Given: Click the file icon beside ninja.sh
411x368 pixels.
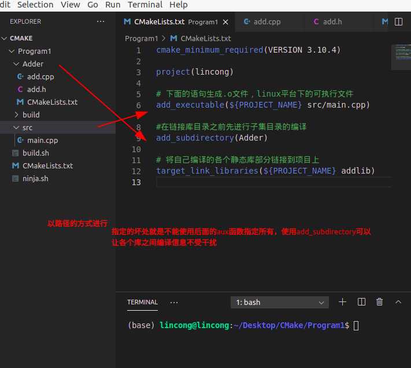Looking at the screenshot, I should [x=16, y=179].
